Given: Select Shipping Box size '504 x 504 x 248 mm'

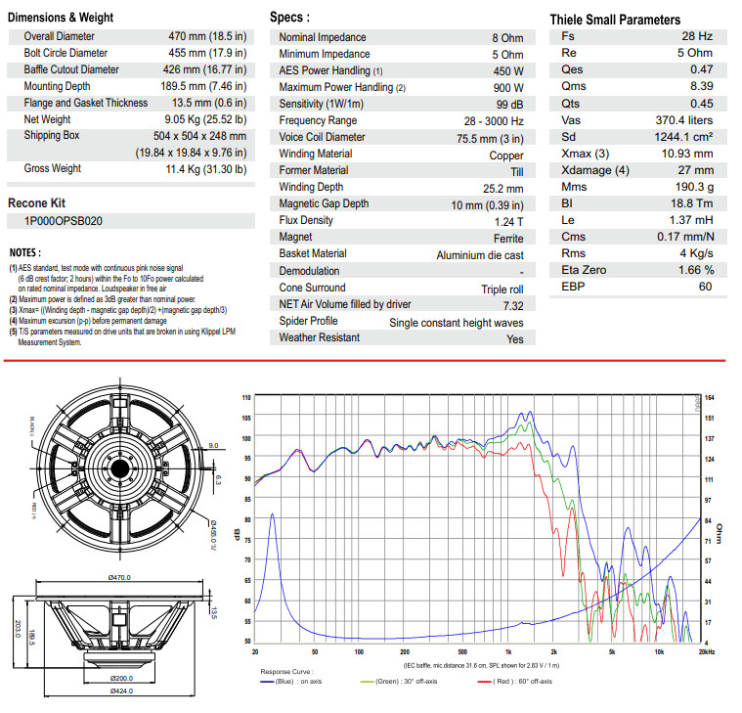Looking at the screenshot, I should (x=199, y=136).
